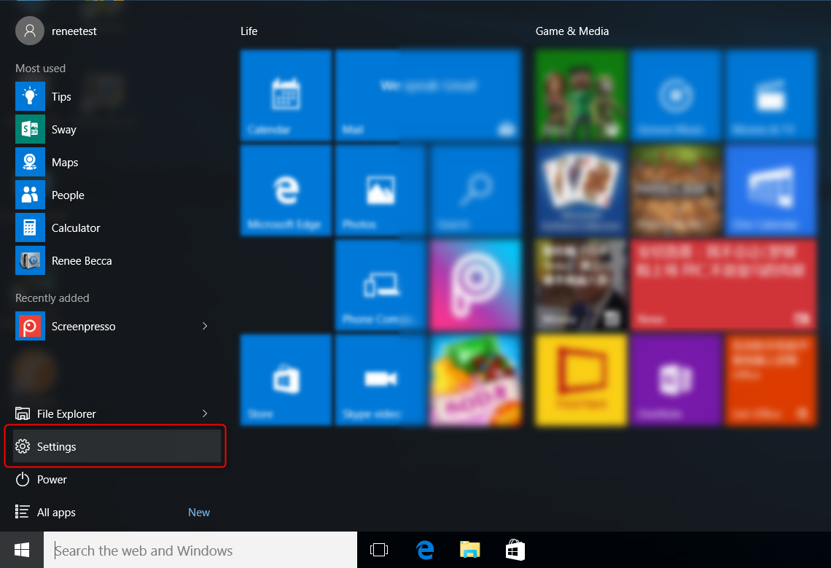Open the Store icon on taskbar

515,550
